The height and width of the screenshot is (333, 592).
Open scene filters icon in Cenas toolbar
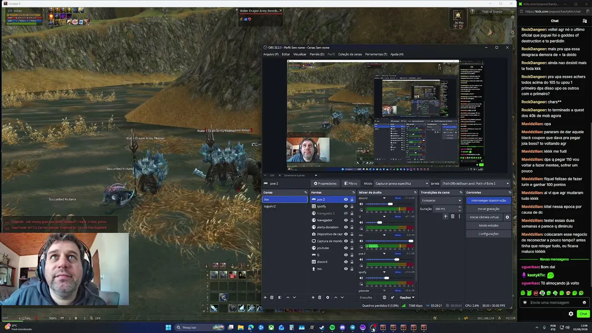[279, 297]
